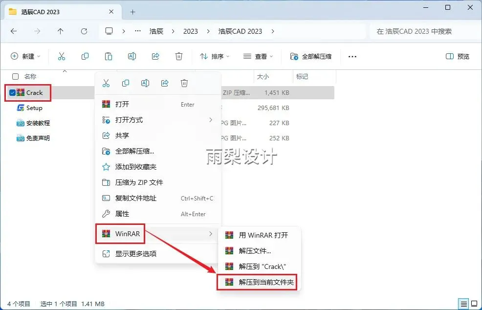Sort by the 名称 column header
482x310 pixels.
(x=30, y=77)
